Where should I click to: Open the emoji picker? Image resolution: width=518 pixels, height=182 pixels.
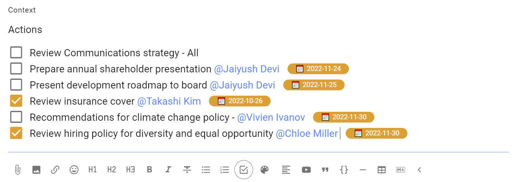coord(74,170)
